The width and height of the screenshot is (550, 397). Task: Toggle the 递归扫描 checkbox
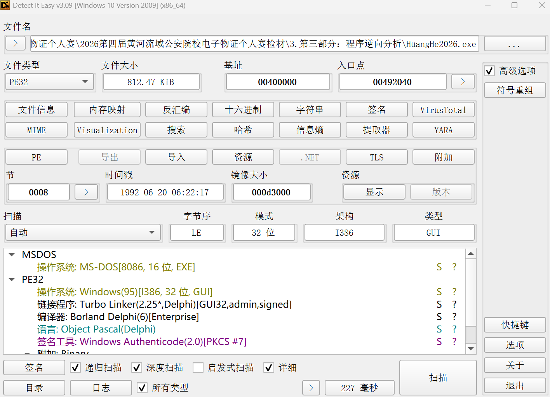[75, 367]
